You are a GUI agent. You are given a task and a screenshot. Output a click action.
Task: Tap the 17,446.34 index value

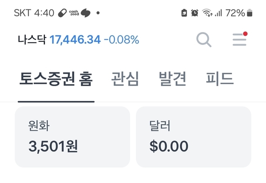pos(75,40)
